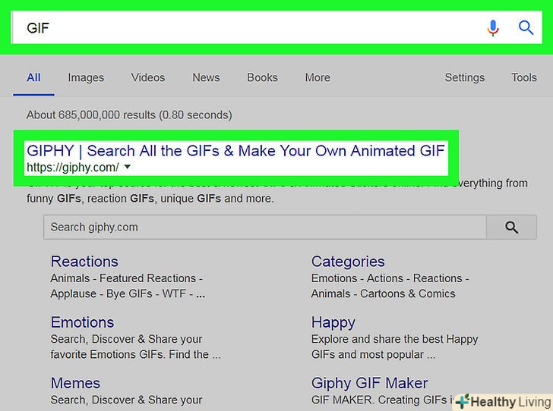Switch to the Images tab

tap(86, 77)
